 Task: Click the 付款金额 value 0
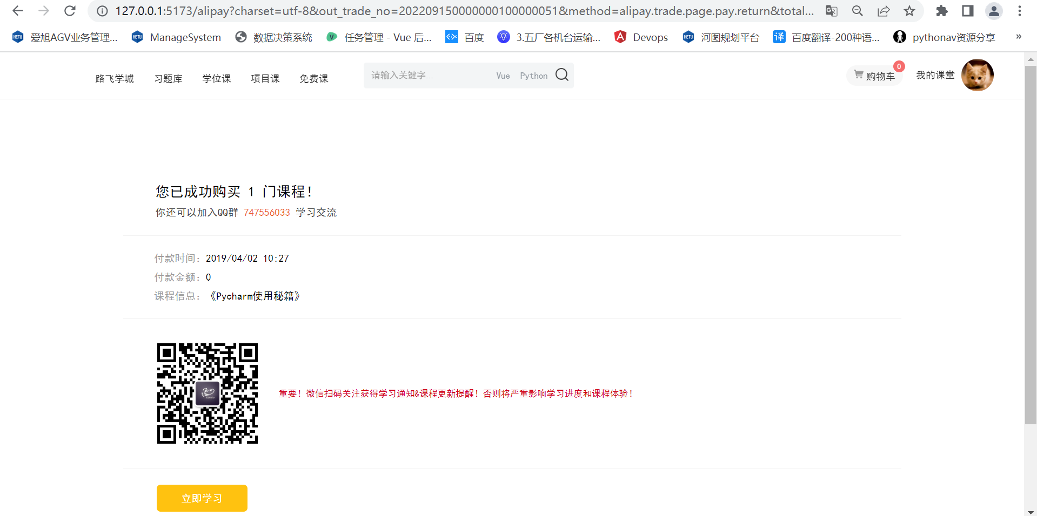(209, 277)
